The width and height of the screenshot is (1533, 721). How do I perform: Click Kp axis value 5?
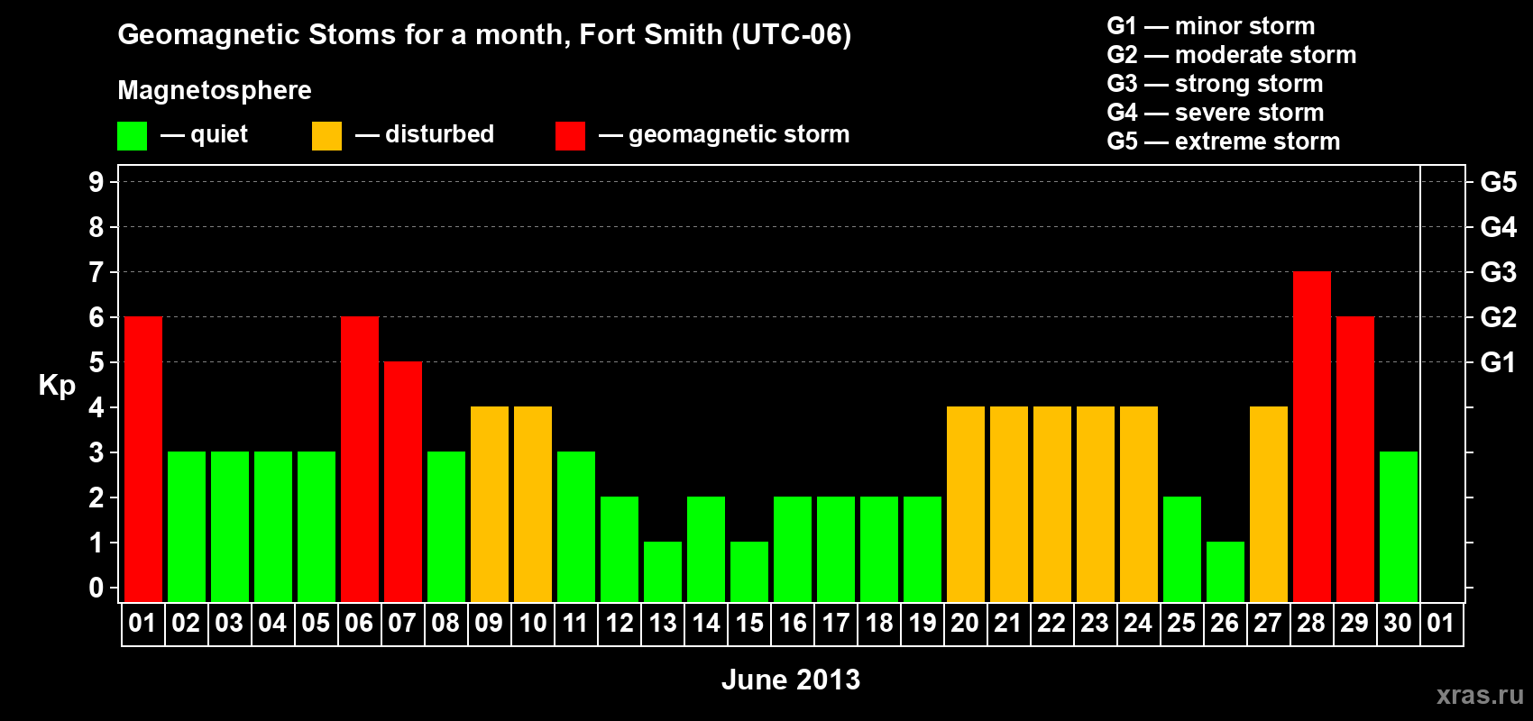(96, 362)
